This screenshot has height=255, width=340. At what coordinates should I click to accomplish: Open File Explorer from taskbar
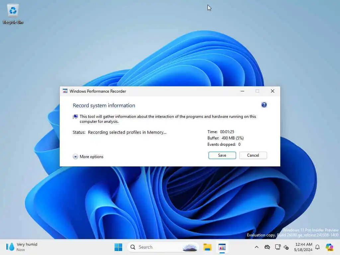tap(207, 247)
